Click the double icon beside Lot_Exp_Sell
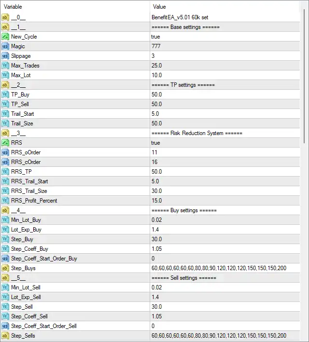The image size is (309, 342). (x=5, y=297)
